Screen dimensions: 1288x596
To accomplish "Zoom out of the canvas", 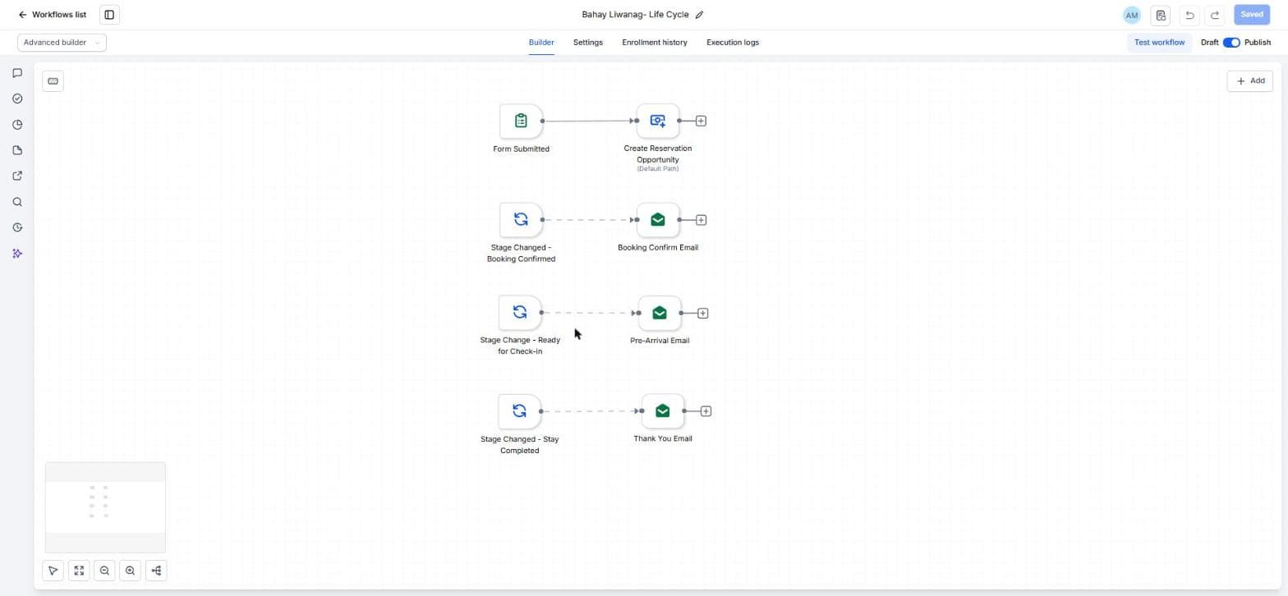I will click(104, 571).
